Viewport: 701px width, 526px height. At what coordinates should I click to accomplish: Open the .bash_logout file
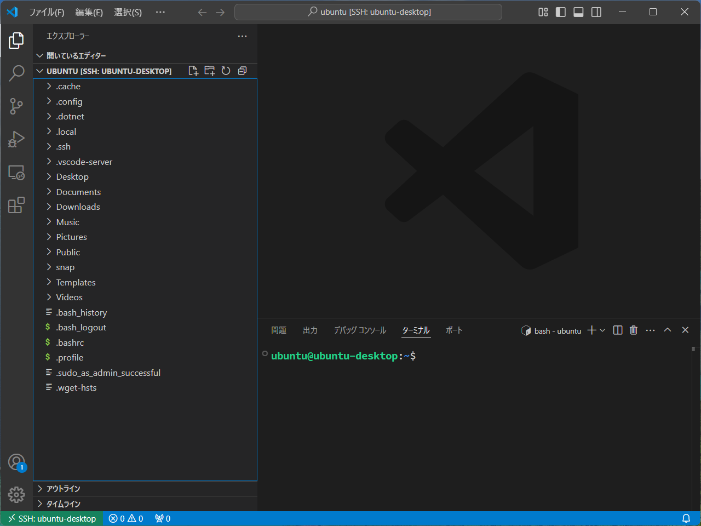click(x=145, y=328)
